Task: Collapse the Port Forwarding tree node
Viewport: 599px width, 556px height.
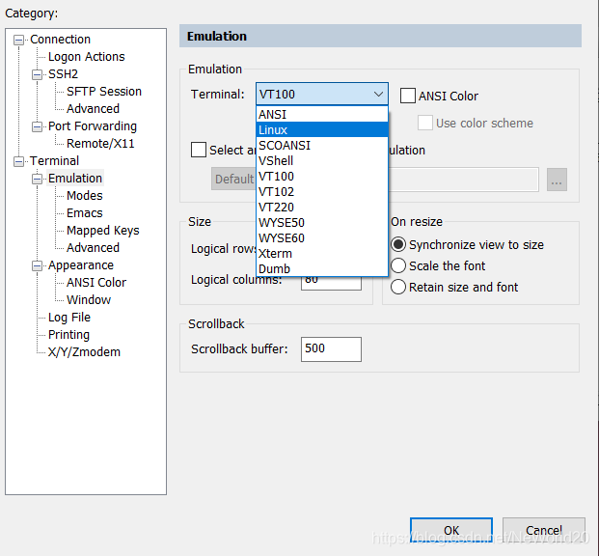Action: [x=37, y=126]
